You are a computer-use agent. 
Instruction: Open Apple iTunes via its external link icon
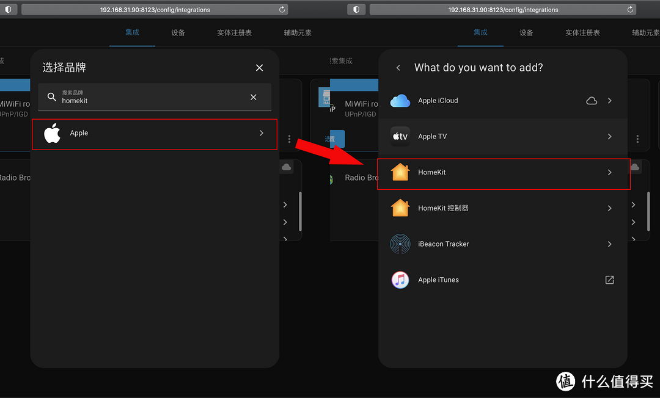pyautogui.click(x=609, y=280)
